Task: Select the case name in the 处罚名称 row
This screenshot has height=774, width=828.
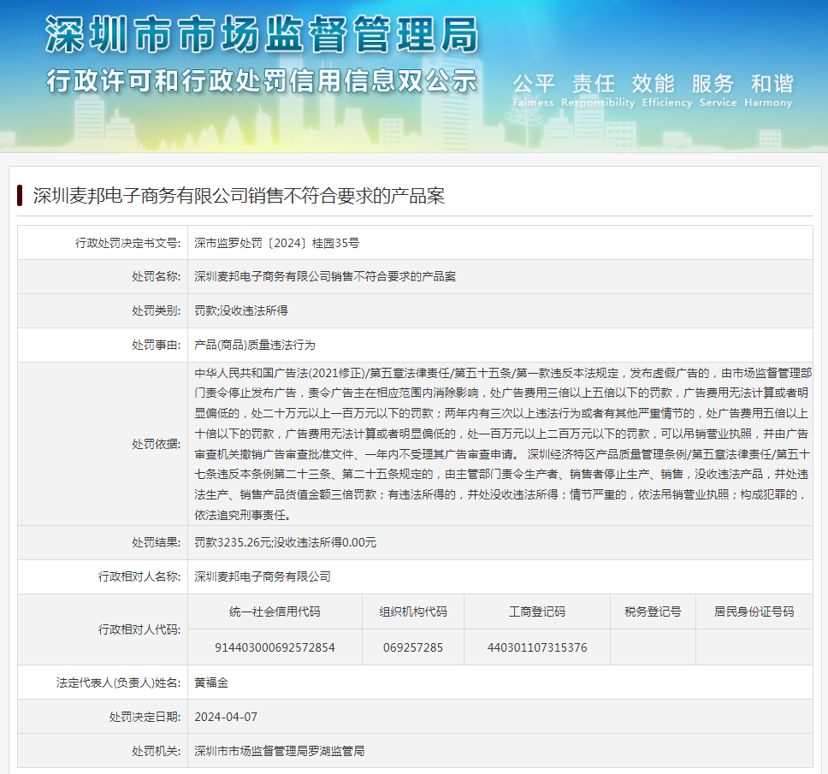Action: click(325, 276)
